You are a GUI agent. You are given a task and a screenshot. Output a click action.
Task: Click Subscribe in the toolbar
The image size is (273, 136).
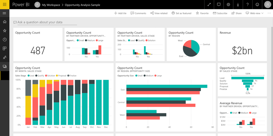tap(220, 13)
